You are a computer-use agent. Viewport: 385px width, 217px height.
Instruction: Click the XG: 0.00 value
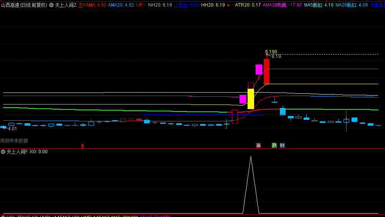(x=38, y=152)
